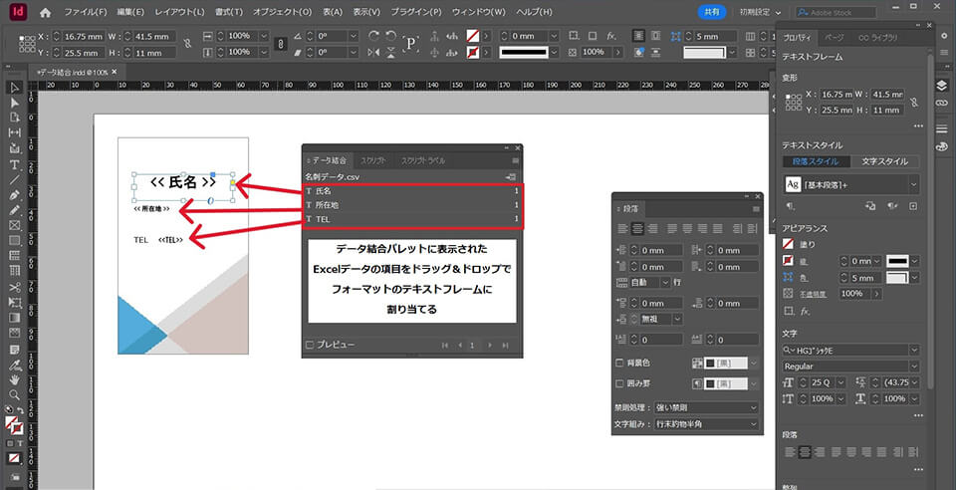Switch to 文字スタイル in Properties panel
Image resolution: width=956 pixels, height=490 pixels.
click(x=883, y=161)
